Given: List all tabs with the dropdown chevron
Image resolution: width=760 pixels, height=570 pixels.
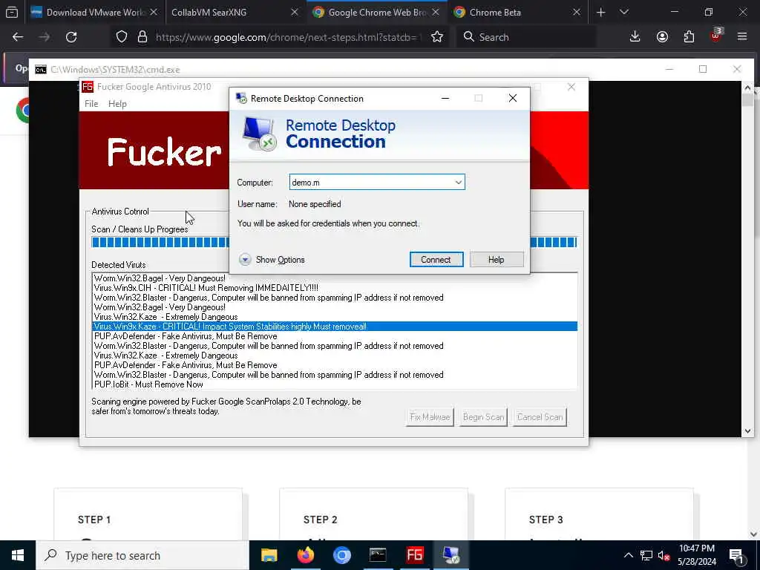Looking at the screenshot, I should click(x=624, y=12).
